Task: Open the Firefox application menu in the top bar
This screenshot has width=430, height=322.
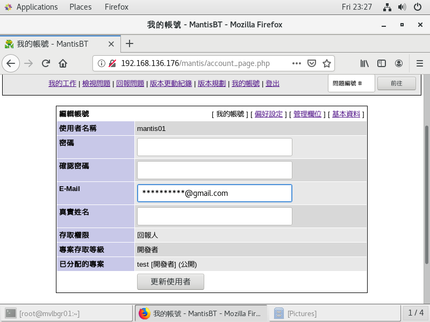Action: [116, 7]
